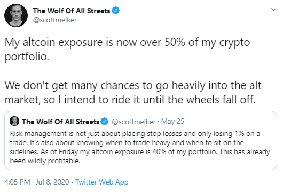The image size is (283, 192).
Task: Click the @scottmelker handle under the main name
Action: click(55, 20)
